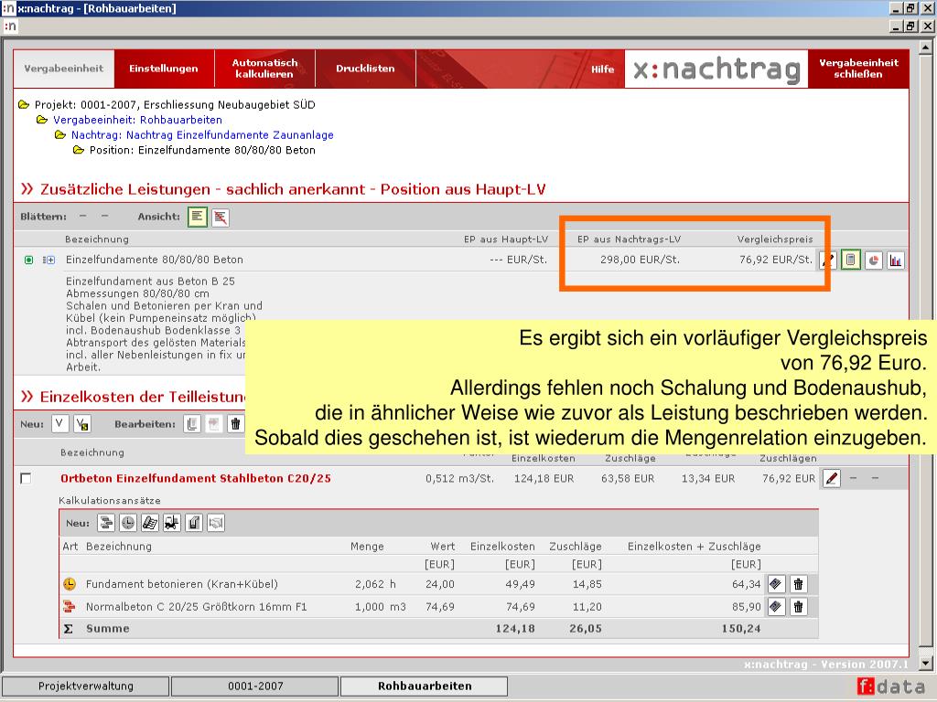This screenshot has height=702, width=937.
Task: Switch to the Rohbauarbeiten bottom tab
Action: [425, 686]
